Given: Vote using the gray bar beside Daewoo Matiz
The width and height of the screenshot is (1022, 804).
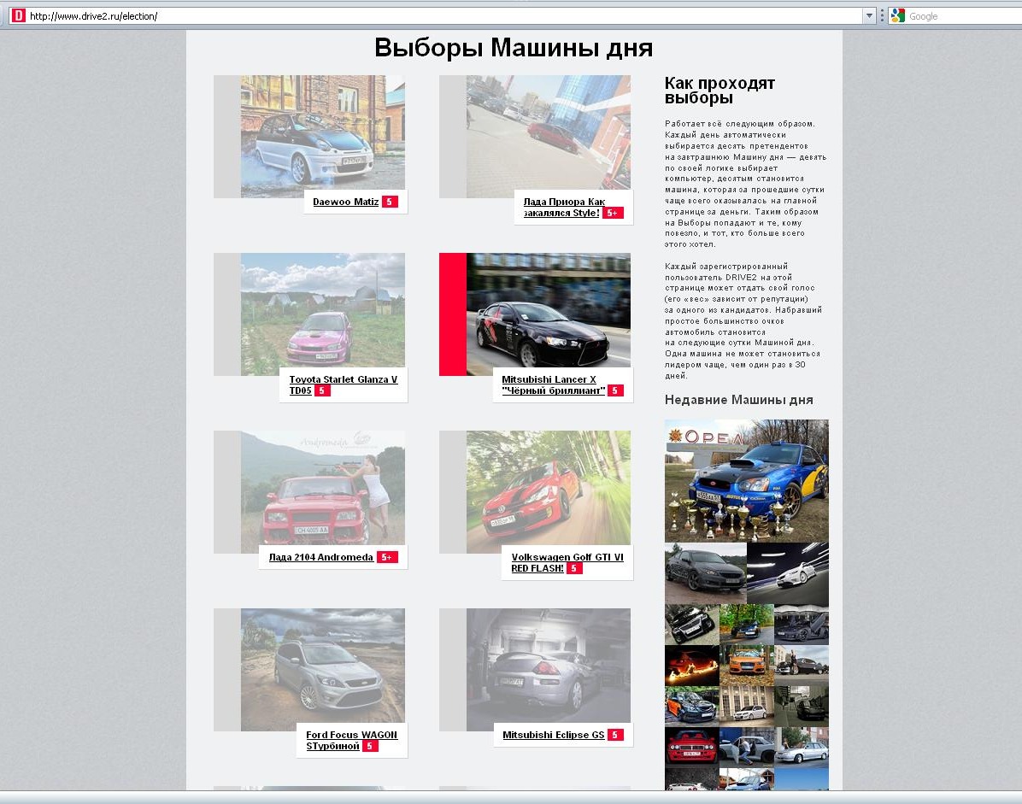Looking at the screenshot, I should (227, 136).
